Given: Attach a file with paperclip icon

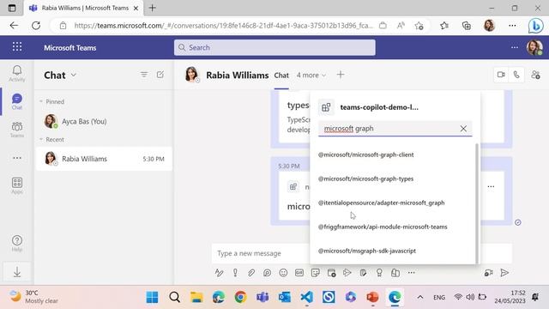Looking at the screenshot, I should pos(251,273).
